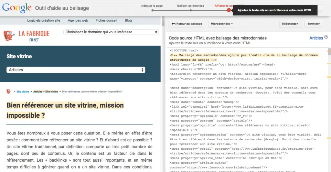Click the help question mark beside Articles
This screenshot has width=331, height=172.
pyautogui.click(x=326, y=38)
